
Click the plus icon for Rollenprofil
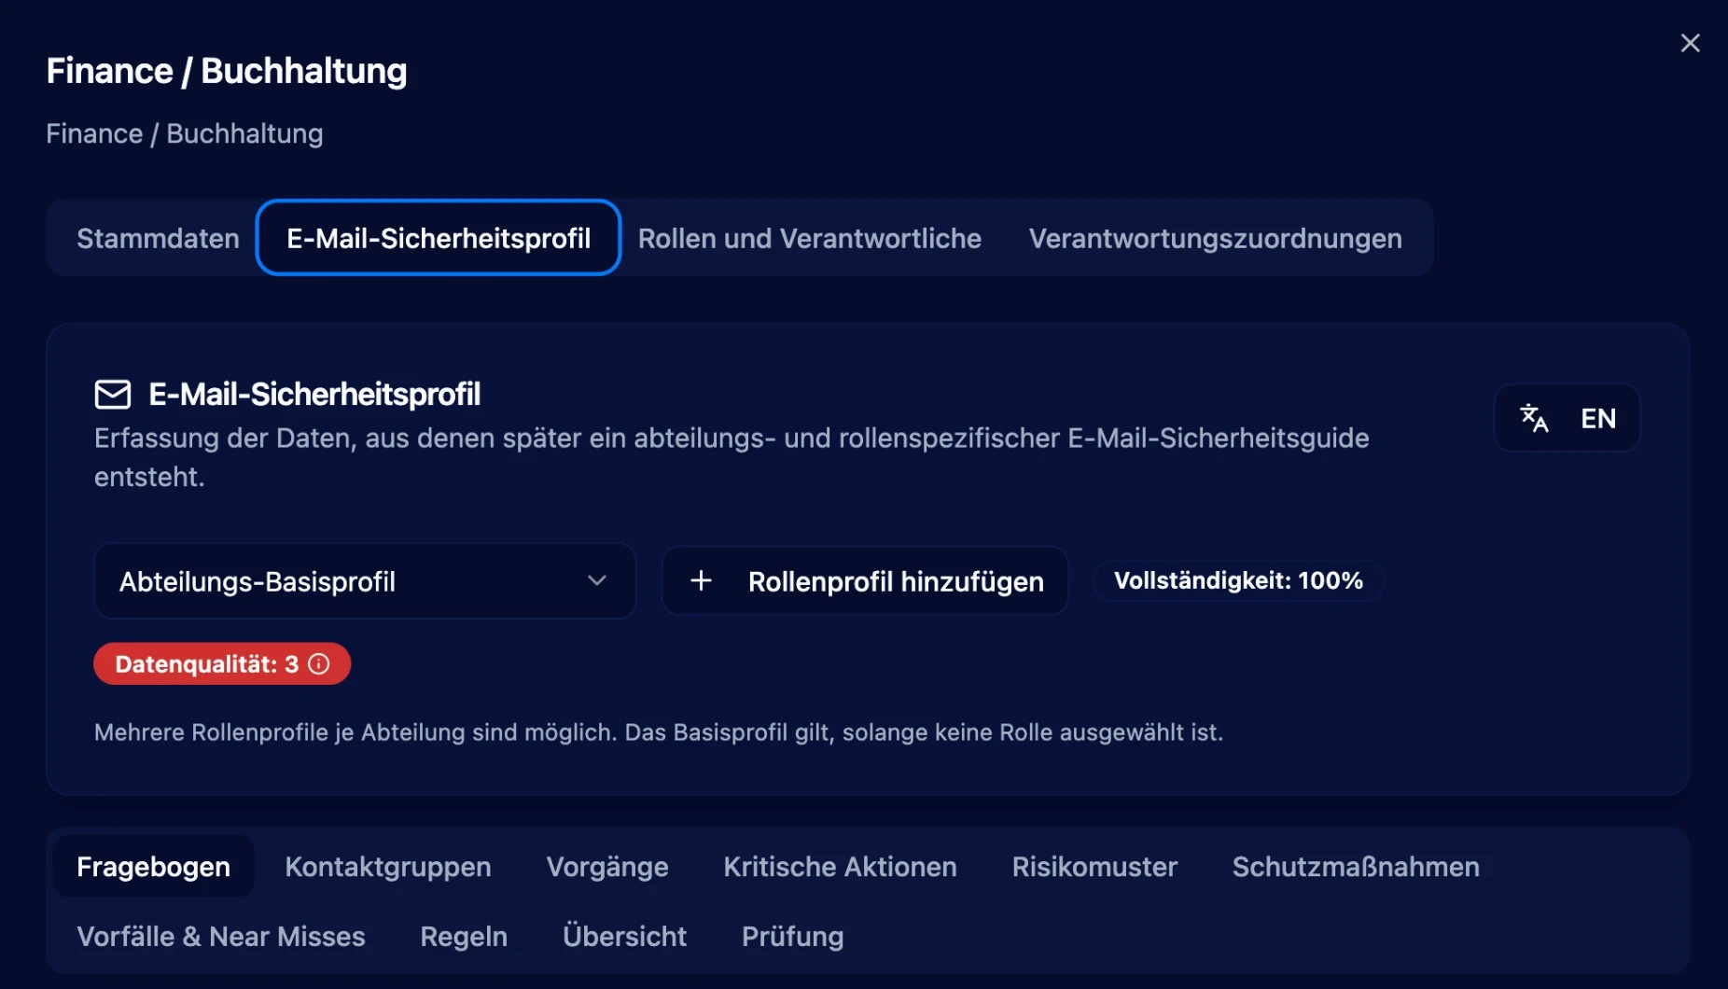tap(701, 580)
